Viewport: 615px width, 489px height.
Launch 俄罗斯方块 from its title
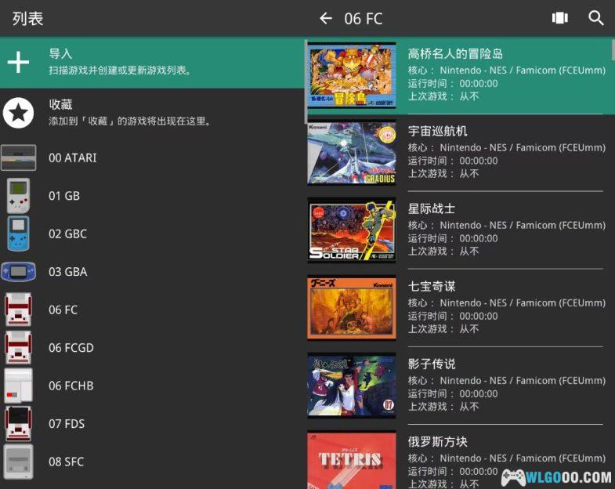[437, 442]
